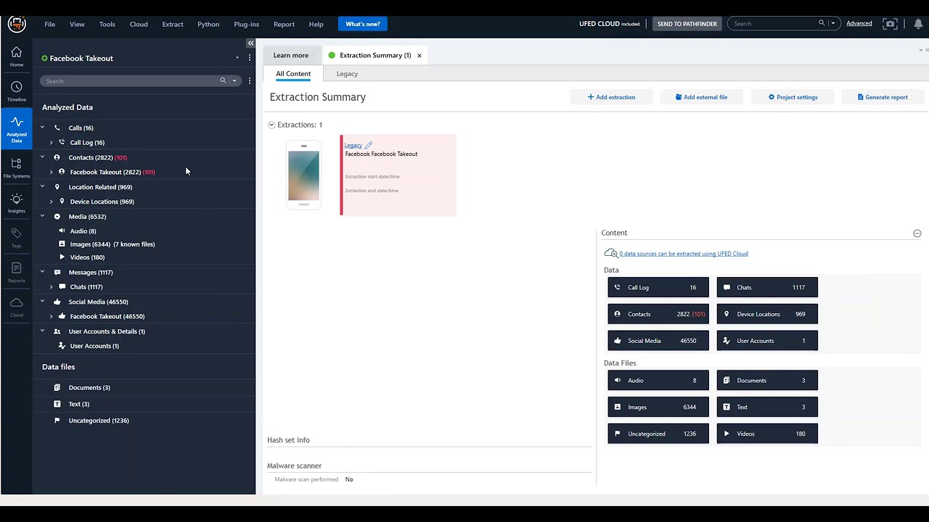
Task: Open the Documents 3 tile
Action: coord(767,381)
